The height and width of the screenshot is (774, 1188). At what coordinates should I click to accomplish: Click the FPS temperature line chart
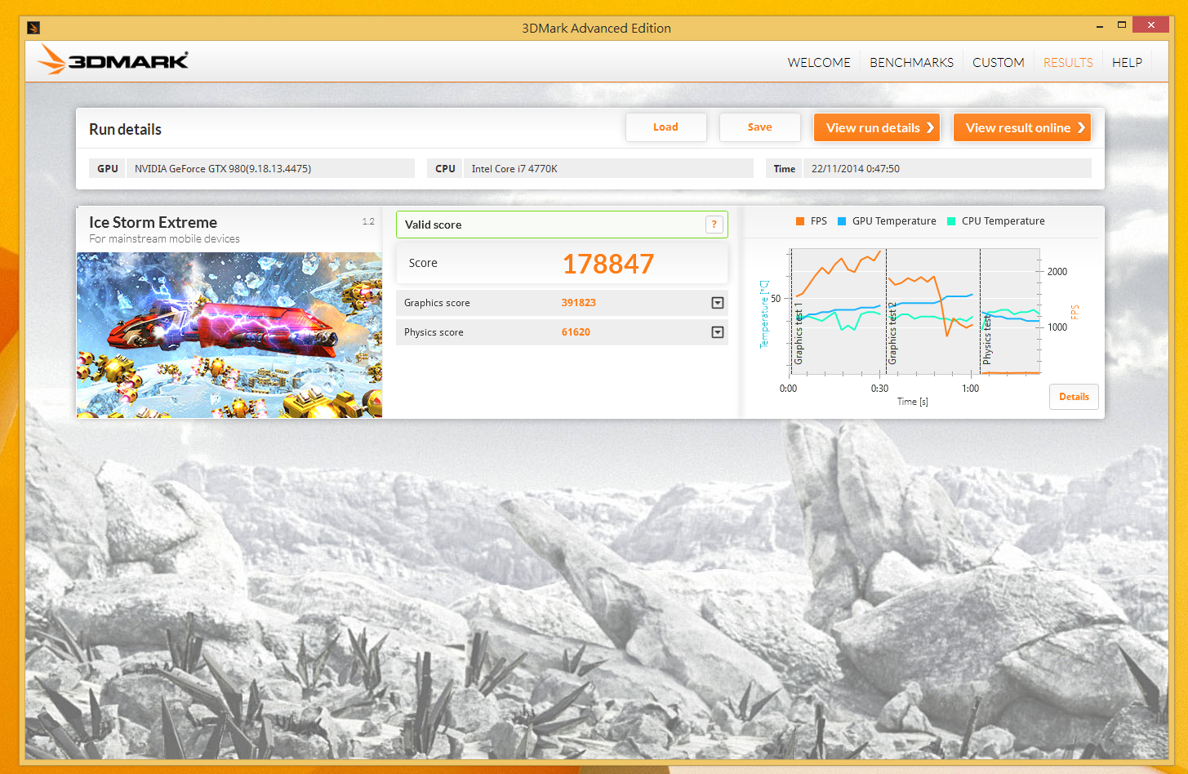click(x=914, y=311)
